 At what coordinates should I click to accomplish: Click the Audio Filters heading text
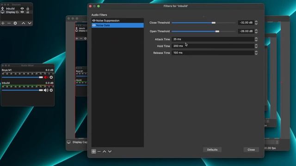point(99,15)
